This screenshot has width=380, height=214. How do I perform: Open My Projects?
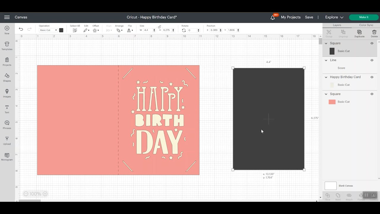click(291, 17)
